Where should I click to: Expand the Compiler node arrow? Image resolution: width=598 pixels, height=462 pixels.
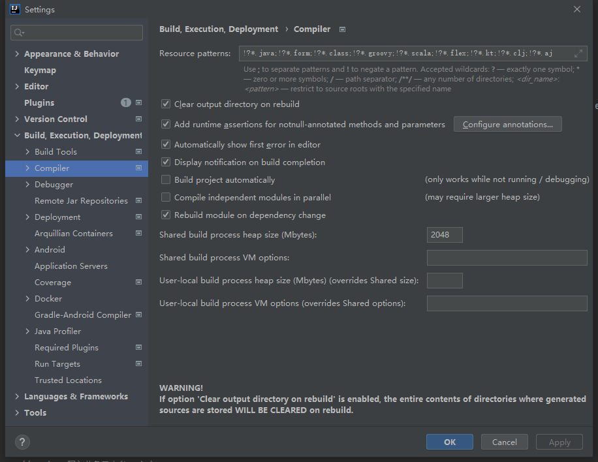(x=27, y=168)
